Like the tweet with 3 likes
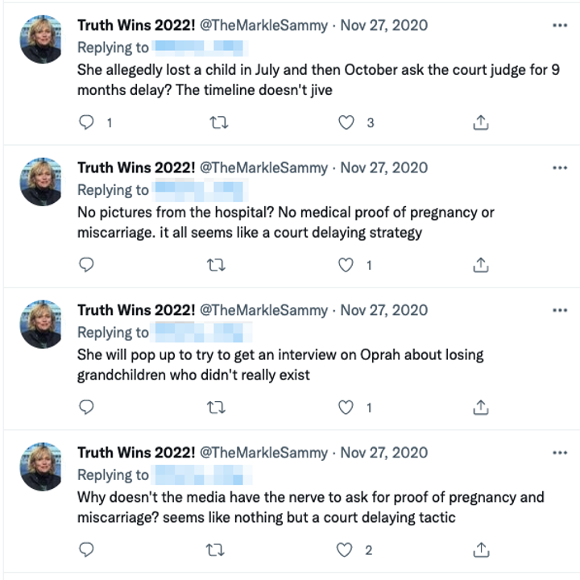580x580 pixels. coord(346,122)
